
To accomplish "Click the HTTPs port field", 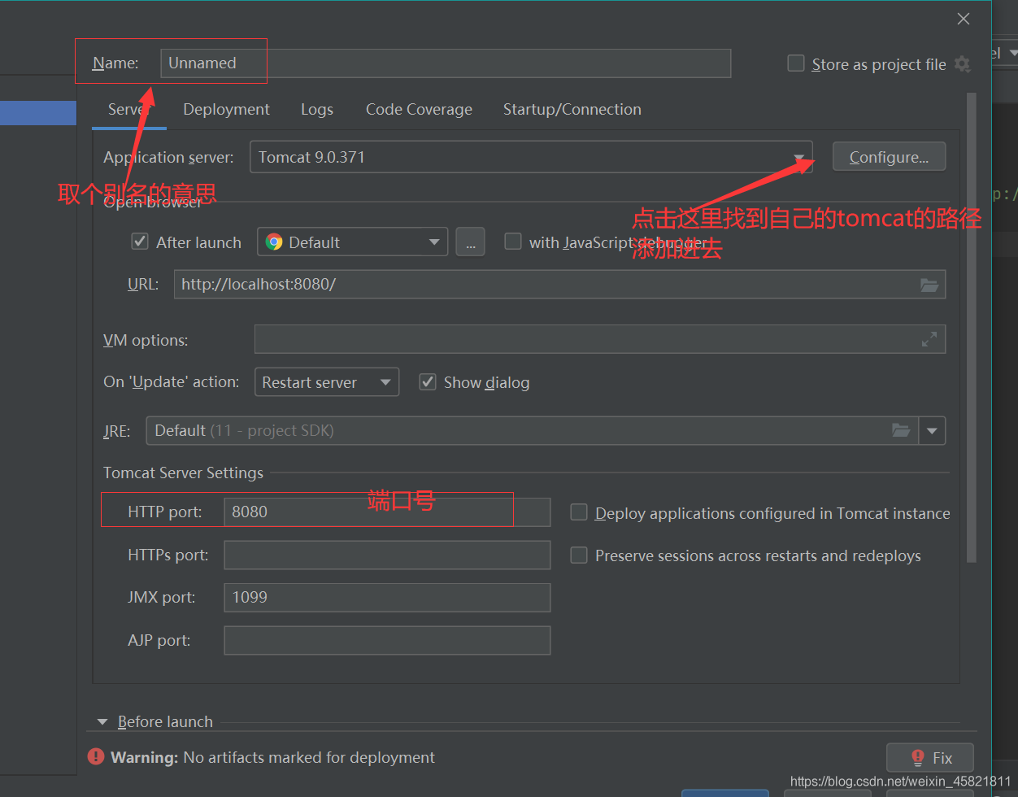I will (x=387, y=555).
